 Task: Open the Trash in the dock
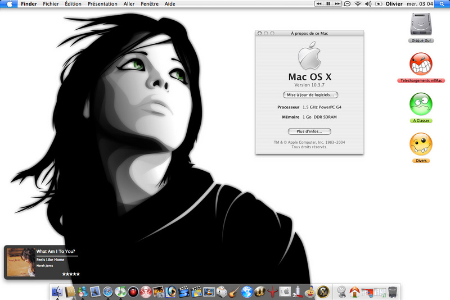(393, 292)
